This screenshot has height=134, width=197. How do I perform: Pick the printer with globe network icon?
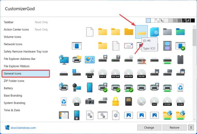pyautogui.click(x=64, y=87)
